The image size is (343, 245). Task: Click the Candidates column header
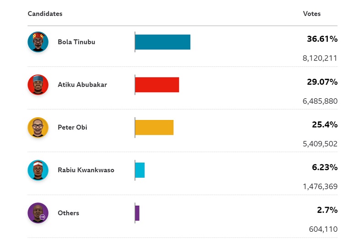click(x=45, y=14)
